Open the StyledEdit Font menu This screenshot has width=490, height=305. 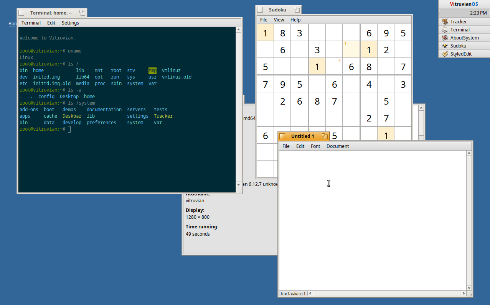(x=315, y=146)
